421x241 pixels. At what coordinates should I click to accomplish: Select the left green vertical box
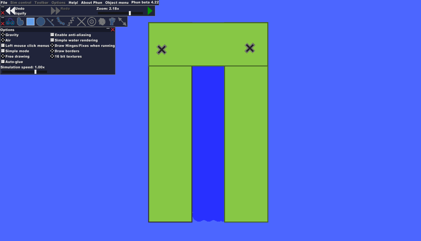[170, 144]
